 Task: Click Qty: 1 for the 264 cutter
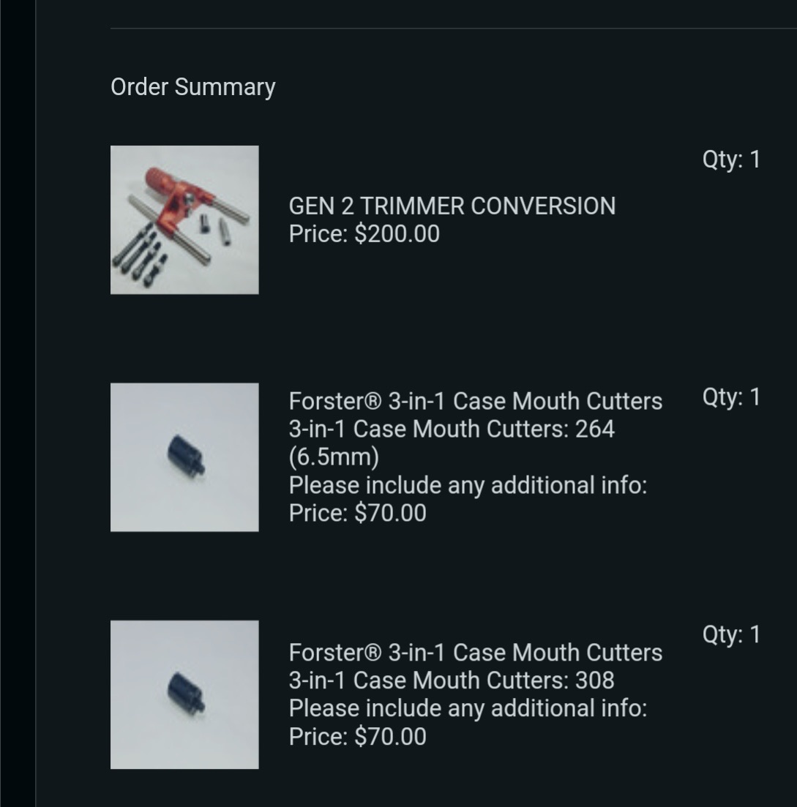tap(731, 397)
